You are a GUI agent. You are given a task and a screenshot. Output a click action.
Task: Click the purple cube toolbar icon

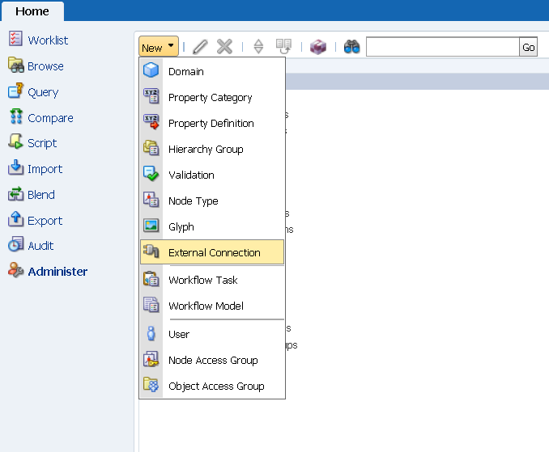coord(318,47)
